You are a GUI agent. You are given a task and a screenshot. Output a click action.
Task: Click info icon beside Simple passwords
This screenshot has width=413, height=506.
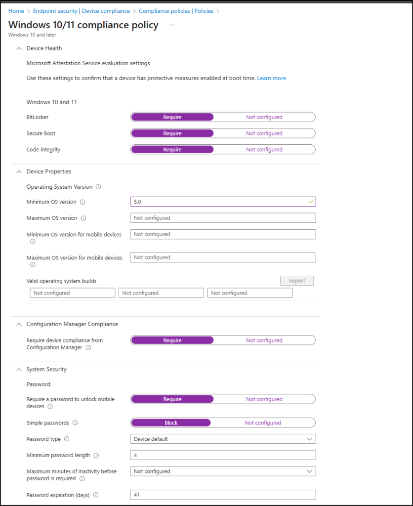(75, 423)
